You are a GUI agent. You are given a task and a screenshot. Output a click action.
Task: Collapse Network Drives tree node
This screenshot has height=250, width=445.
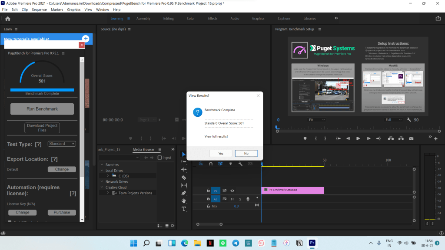pos(102,181)
